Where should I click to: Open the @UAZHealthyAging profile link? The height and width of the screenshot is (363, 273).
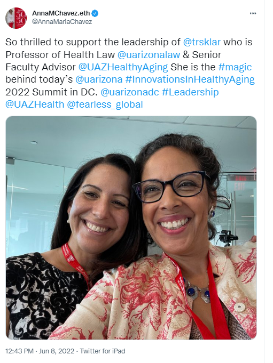tap(123, 67)
